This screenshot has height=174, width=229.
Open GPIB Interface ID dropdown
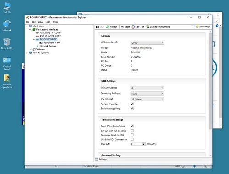click(147, 43)
